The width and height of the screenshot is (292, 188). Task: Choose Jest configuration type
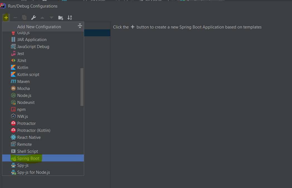coord(43,54)
